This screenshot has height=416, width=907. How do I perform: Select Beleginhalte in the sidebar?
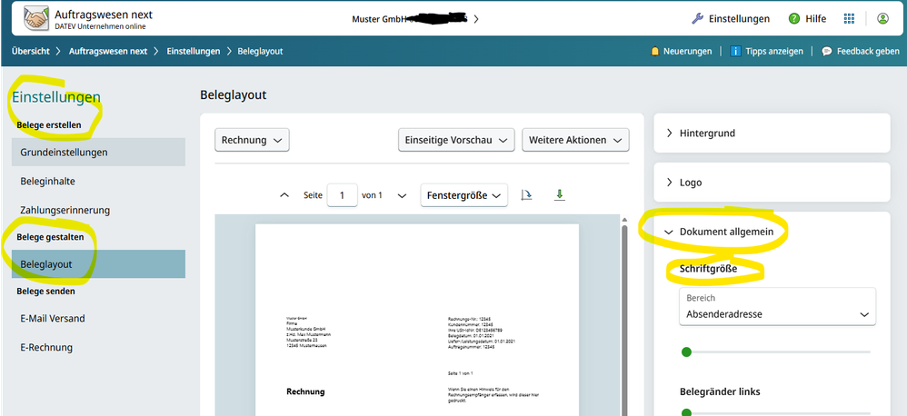click(98, 182)
